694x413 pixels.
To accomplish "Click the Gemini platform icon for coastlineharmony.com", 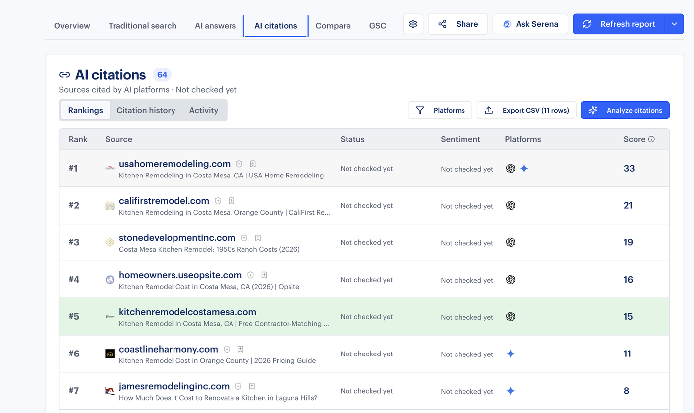I will (x=511, y=354).
